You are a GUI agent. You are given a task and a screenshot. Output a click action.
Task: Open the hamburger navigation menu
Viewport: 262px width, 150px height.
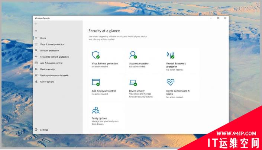pos(36,31)
